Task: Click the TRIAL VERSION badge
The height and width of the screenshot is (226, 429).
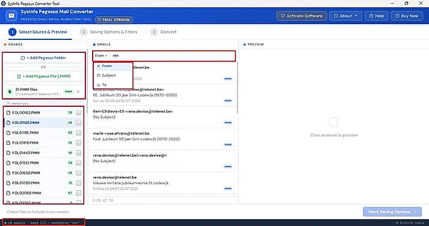Action: [114, 20]
